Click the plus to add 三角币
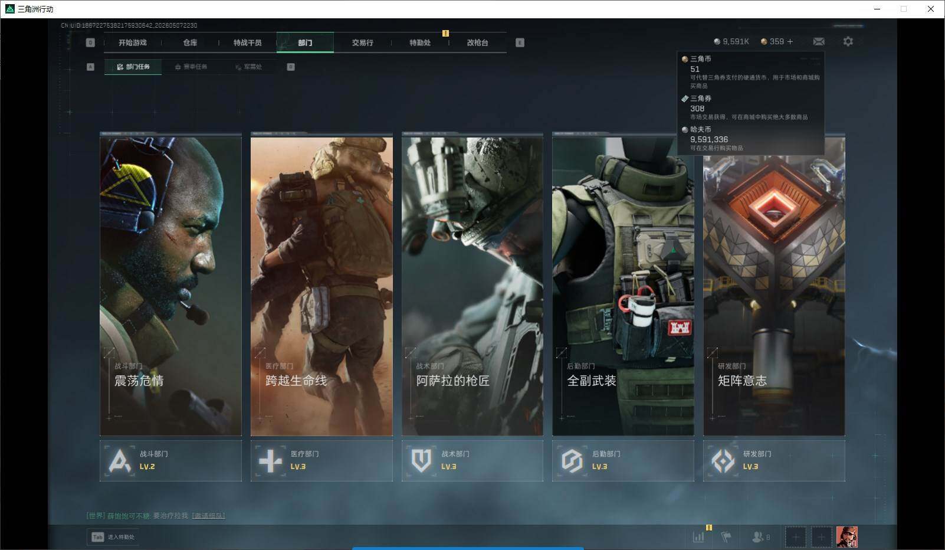945x550 pixels. coord(790,41)
